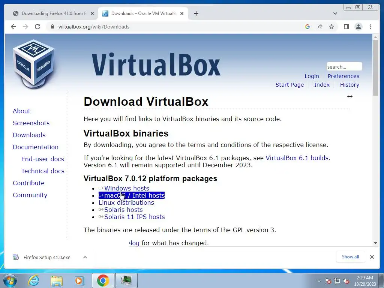Open Documentation in the sidebar
Image resolution: width=384 pixels, height=288 pixels.
36,147
